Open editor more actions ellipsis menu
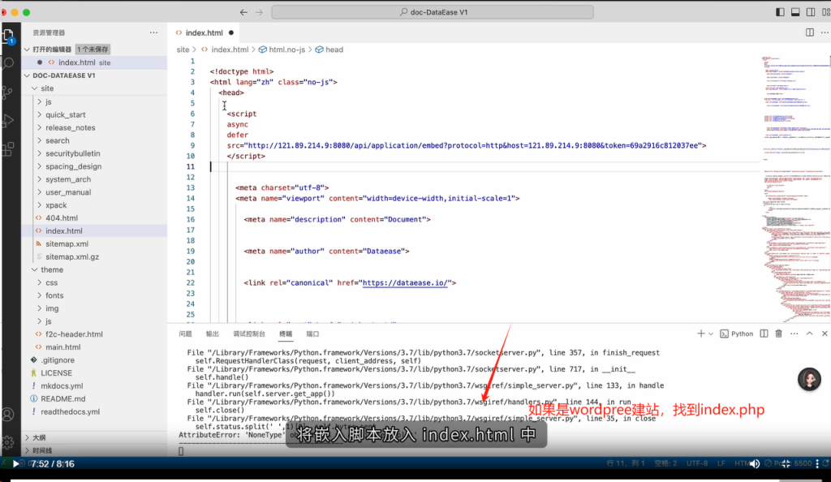This screenshot has width=831, height=482. click(x=825, y=32)
